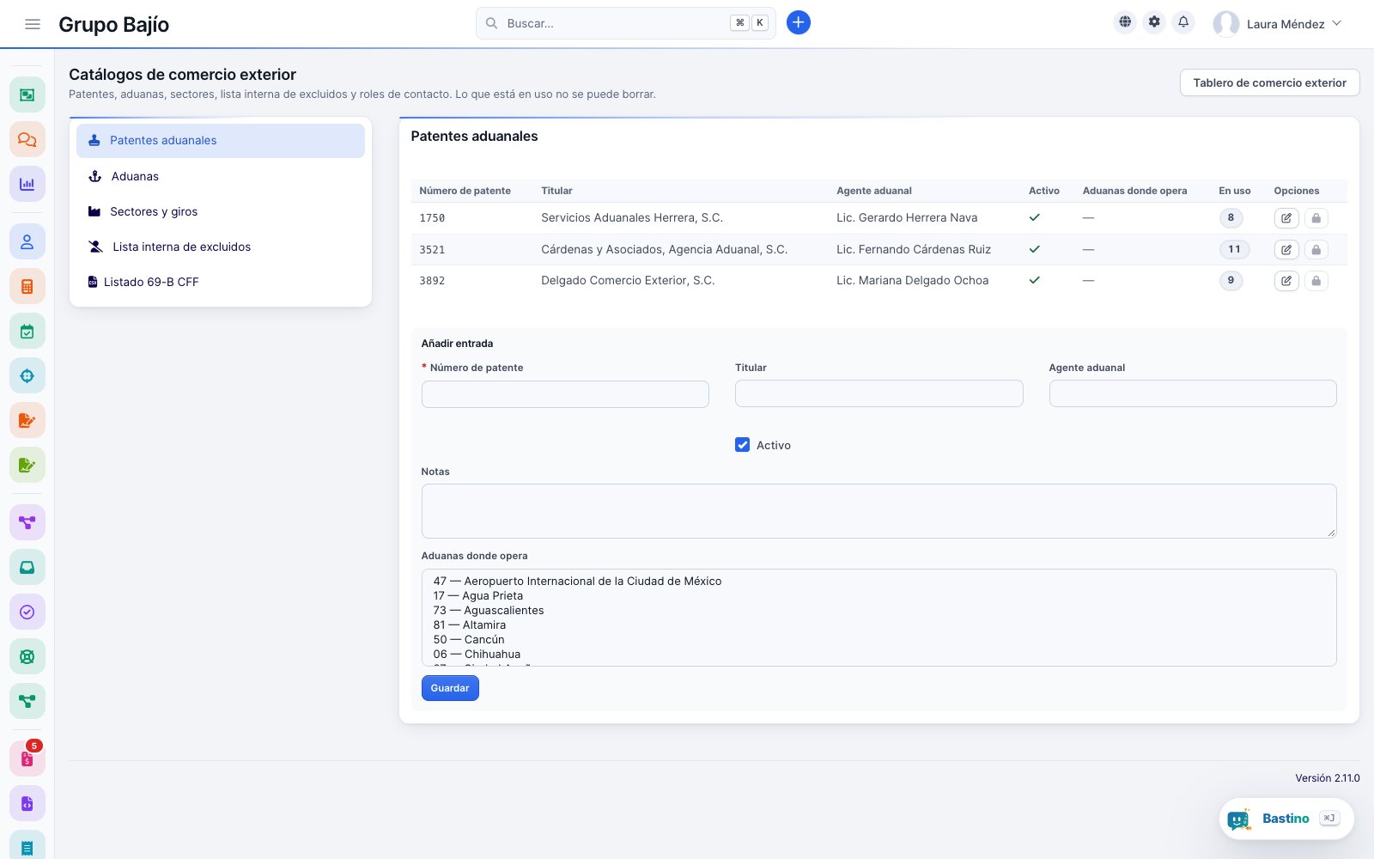Focus the Número de patente input field
The height and width of the screenshot is (859, 1374).
coord(565,393)
